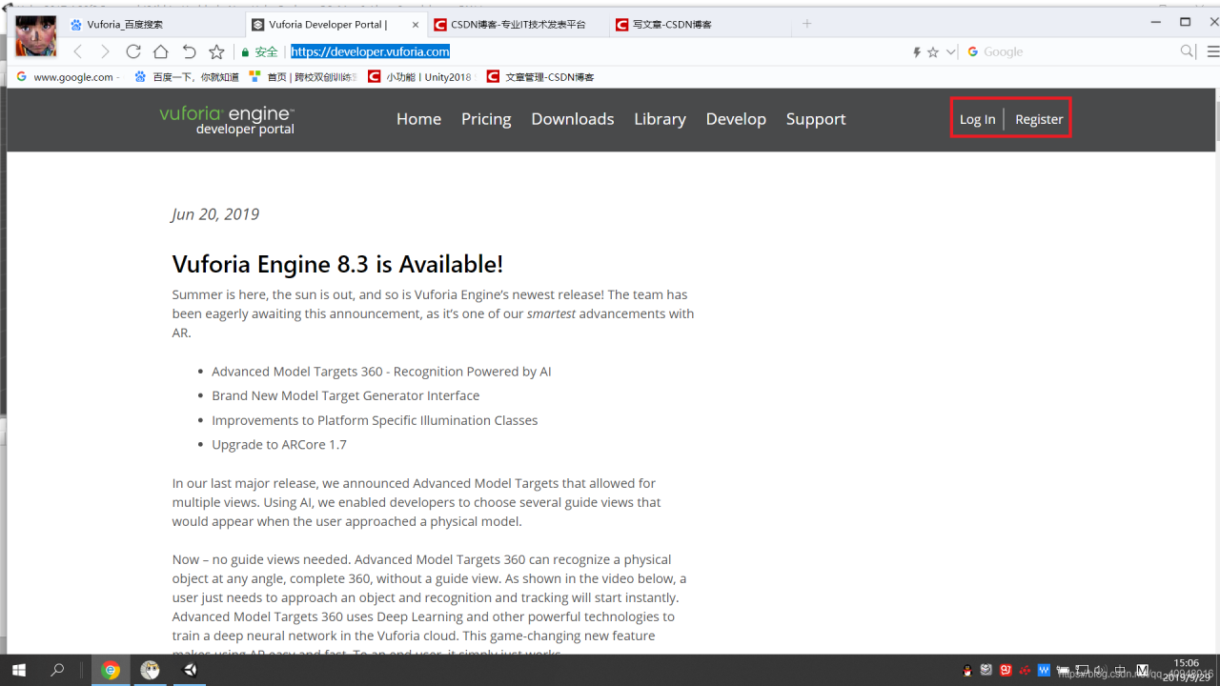Viewport: 1220px width, 686px height.
Task: Go back using the browser back arrow
Action: point(78,51)
